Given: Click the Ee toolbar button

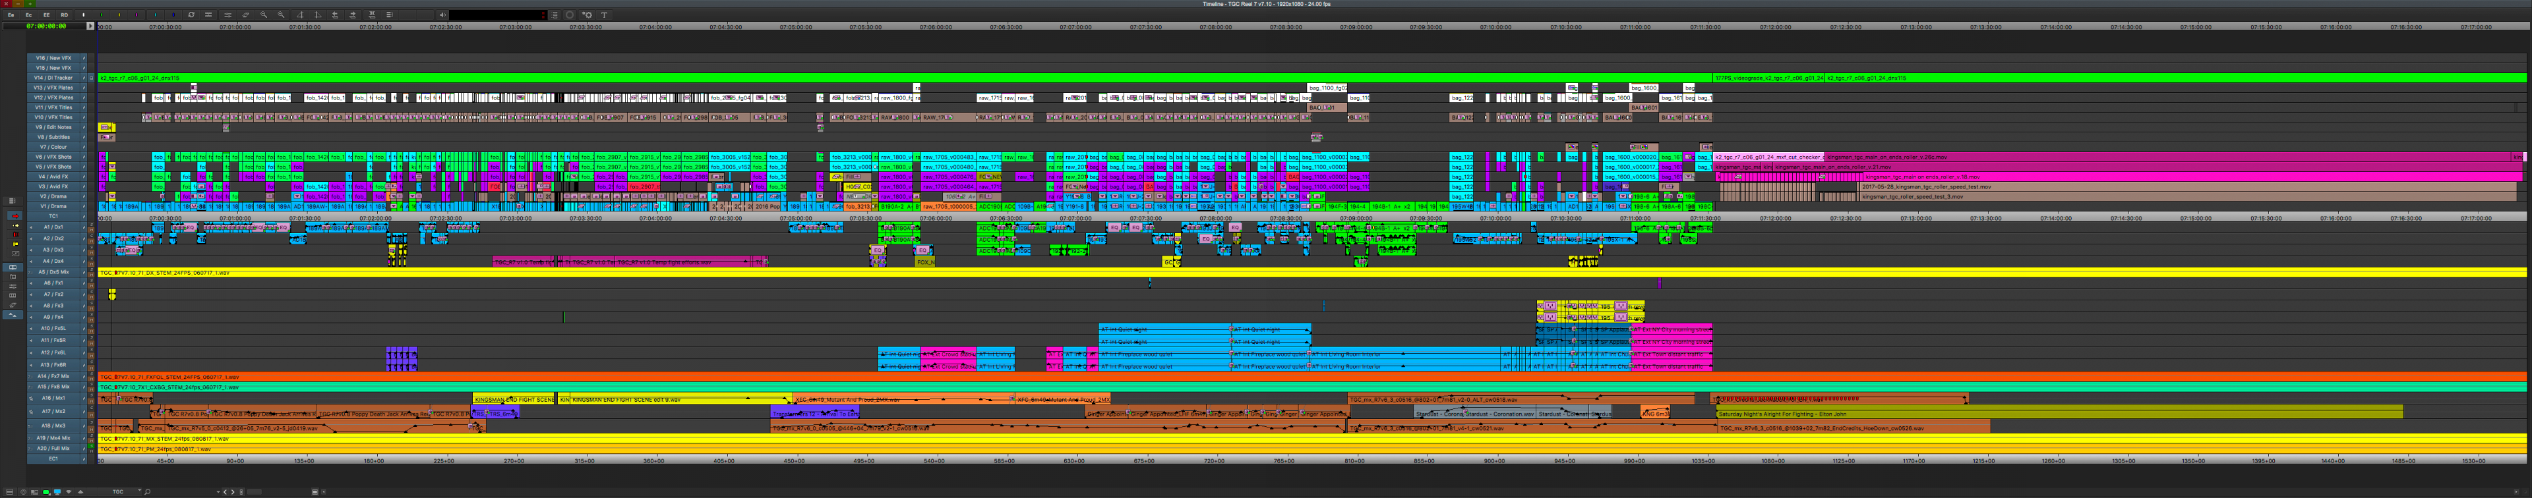Looking at the screenshot, I should 11,16.
